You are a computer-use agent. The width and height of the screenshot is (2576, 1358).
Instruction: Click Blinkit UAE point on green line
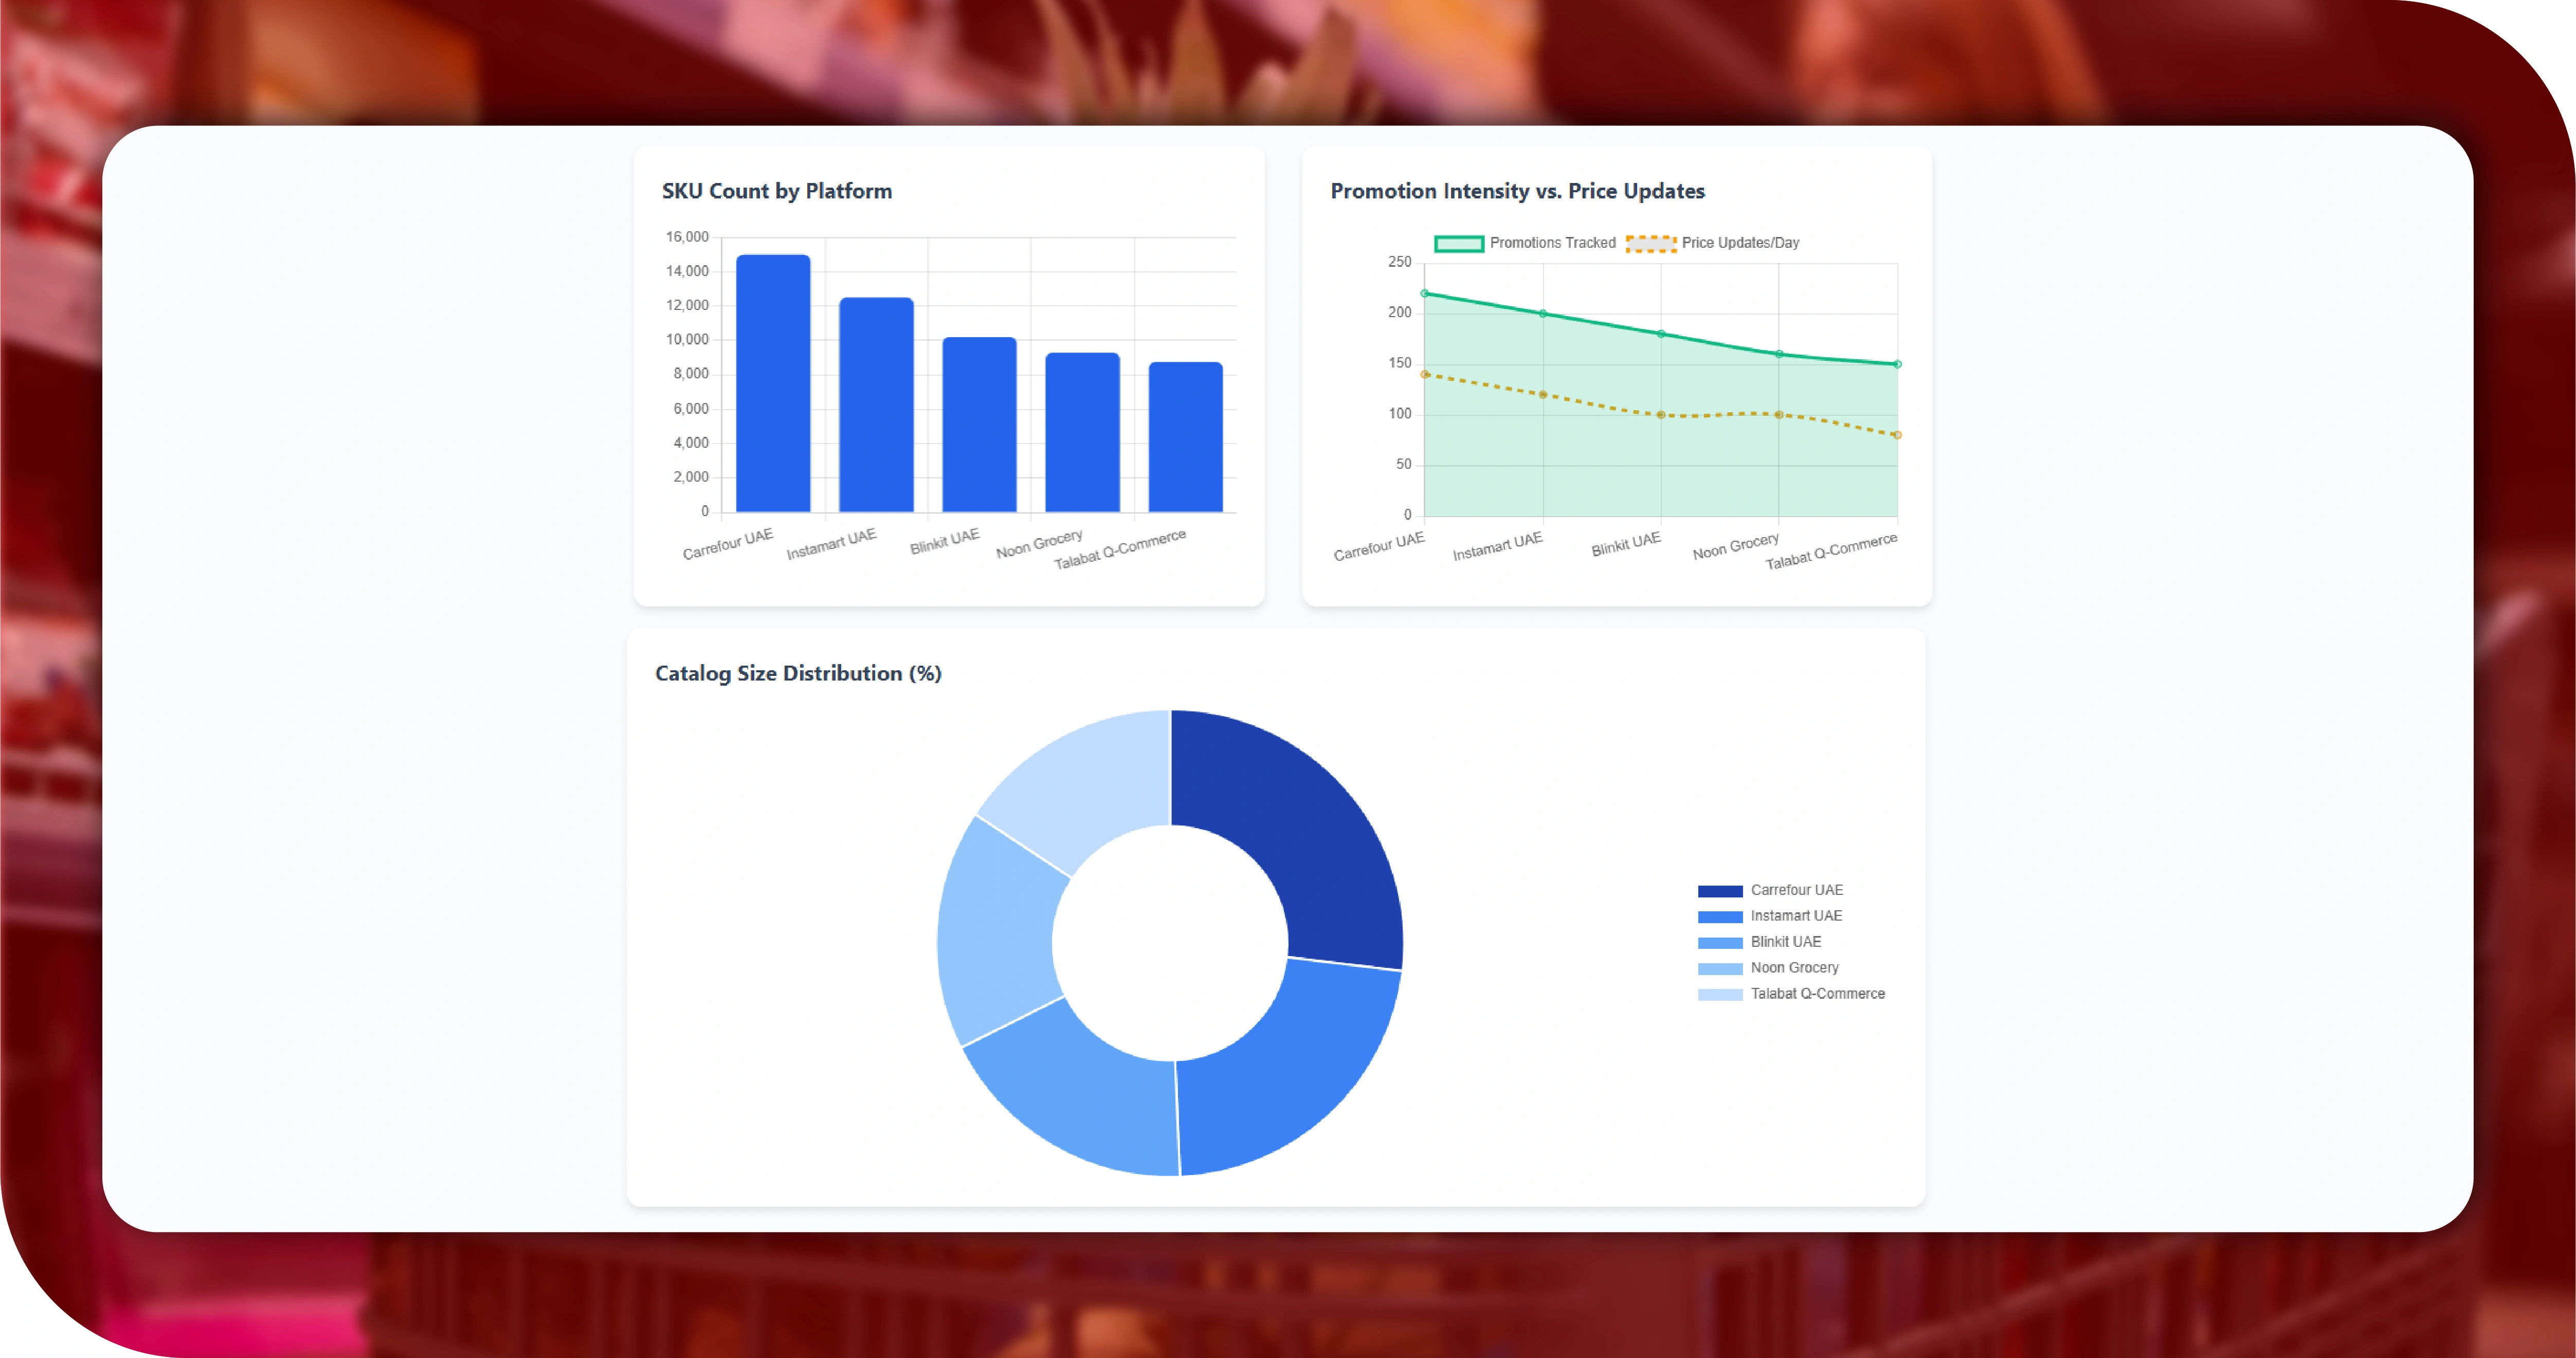(x=1661, y=334)
